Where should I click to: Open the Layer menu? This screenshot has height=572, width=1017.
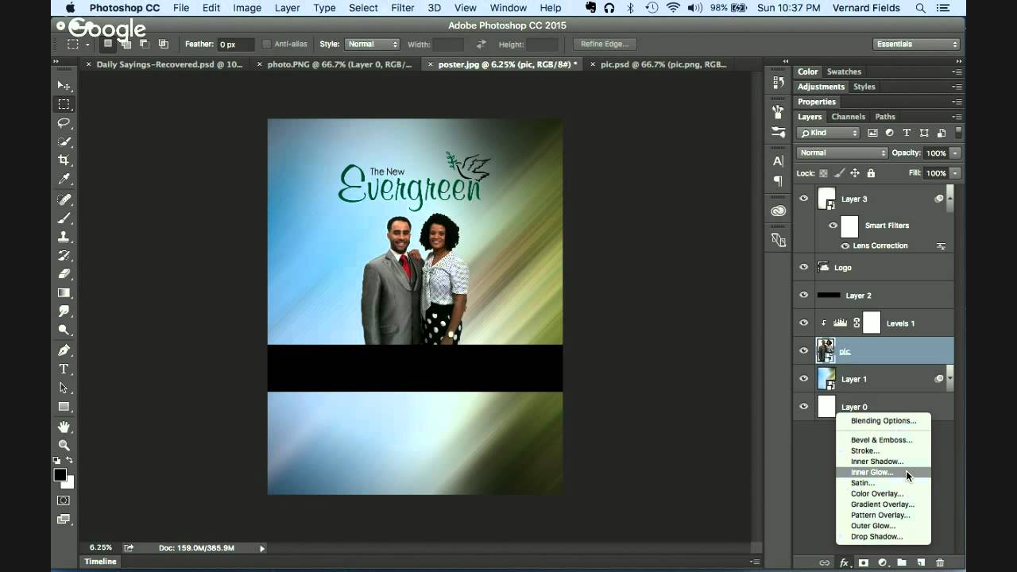tap(287, 8)
